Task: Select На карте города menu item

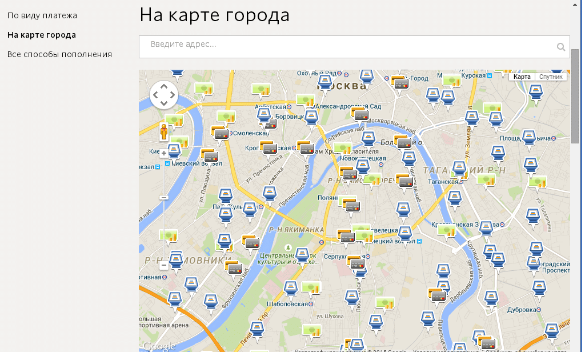Action: [42, 35]
